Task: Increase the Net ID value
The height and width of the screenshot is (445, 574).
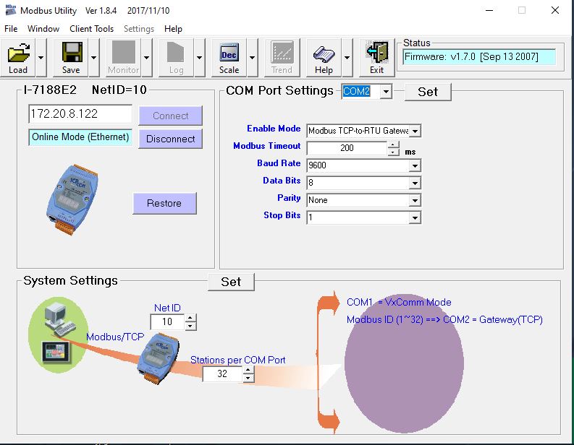Action: pyautogui.click(x=190, y=319)
